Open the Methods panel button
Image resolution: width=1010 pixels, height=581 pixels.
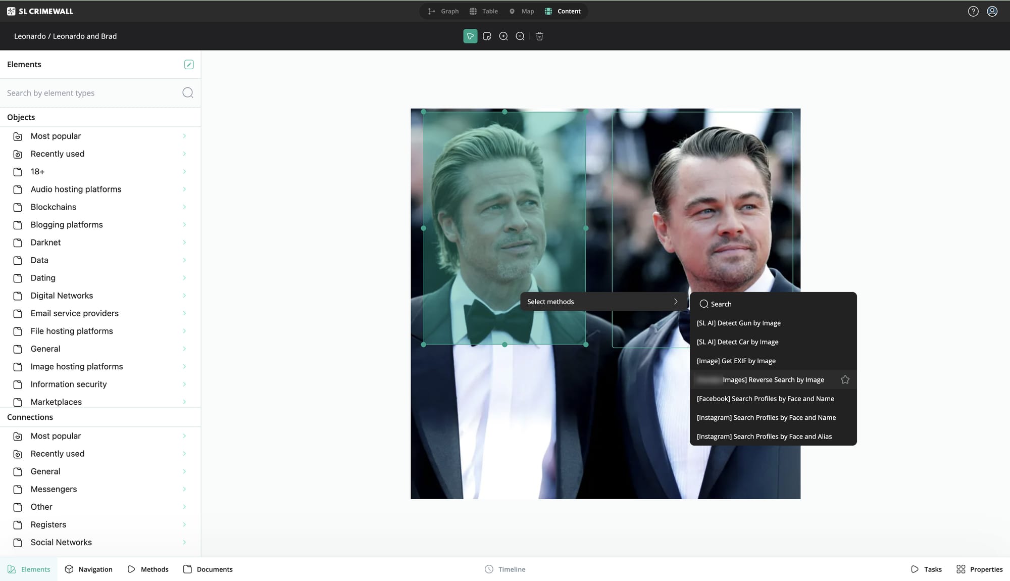(x=148, y=569)
